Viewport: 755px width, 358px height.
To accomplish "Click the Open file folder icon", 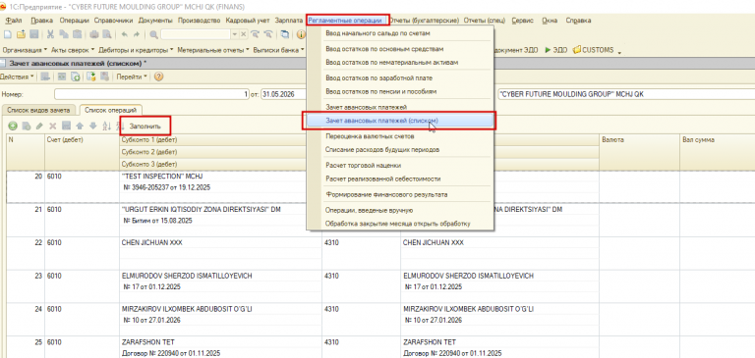I will click(x=21, y=34).
